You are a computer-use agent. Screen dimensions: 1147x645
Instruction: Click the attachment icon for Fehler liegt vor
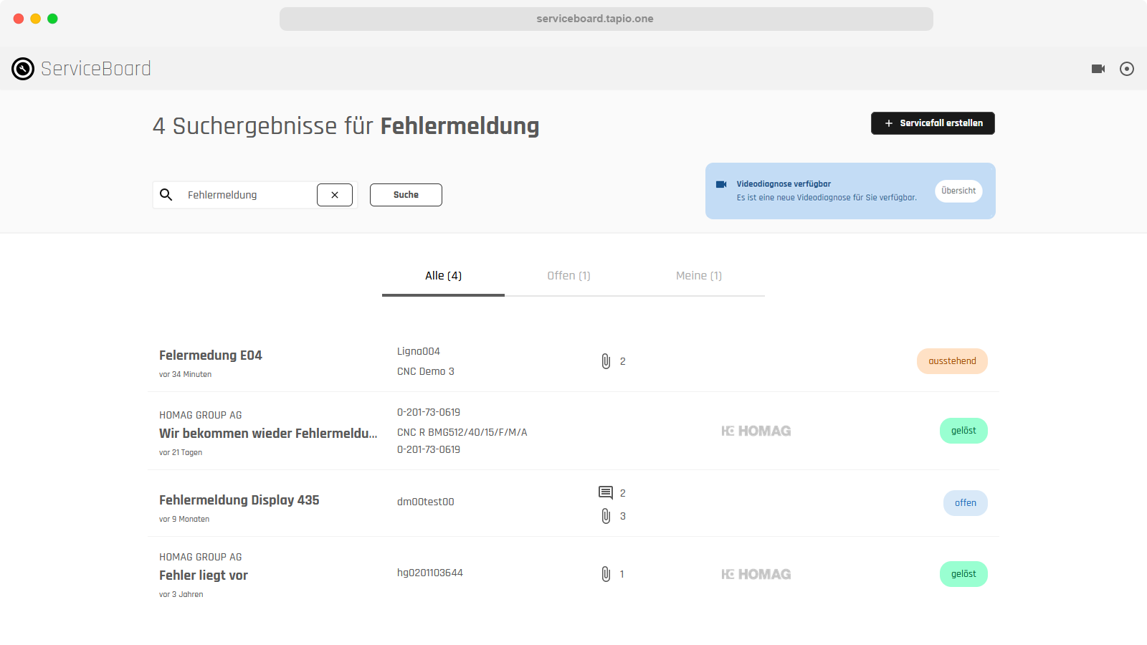click(x=606, y=574)
